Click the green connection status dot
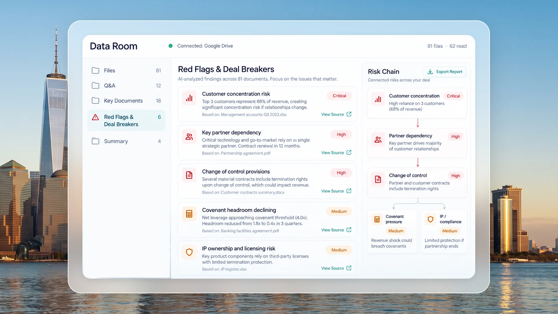558x314 pixels. tap(171, 46)
